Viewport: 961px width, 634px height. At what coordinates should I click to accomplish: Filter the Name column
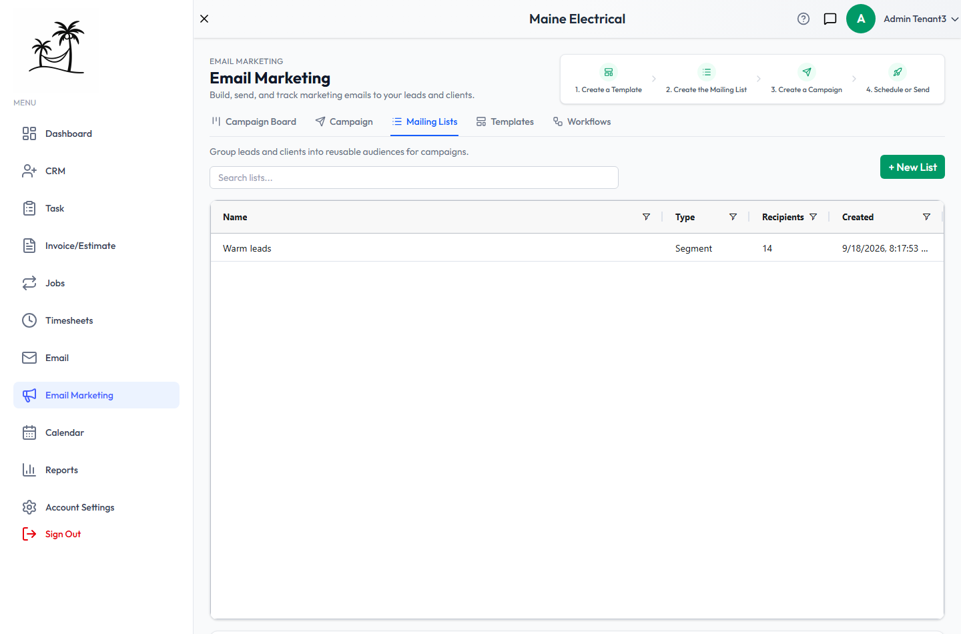tap(646, 217)
